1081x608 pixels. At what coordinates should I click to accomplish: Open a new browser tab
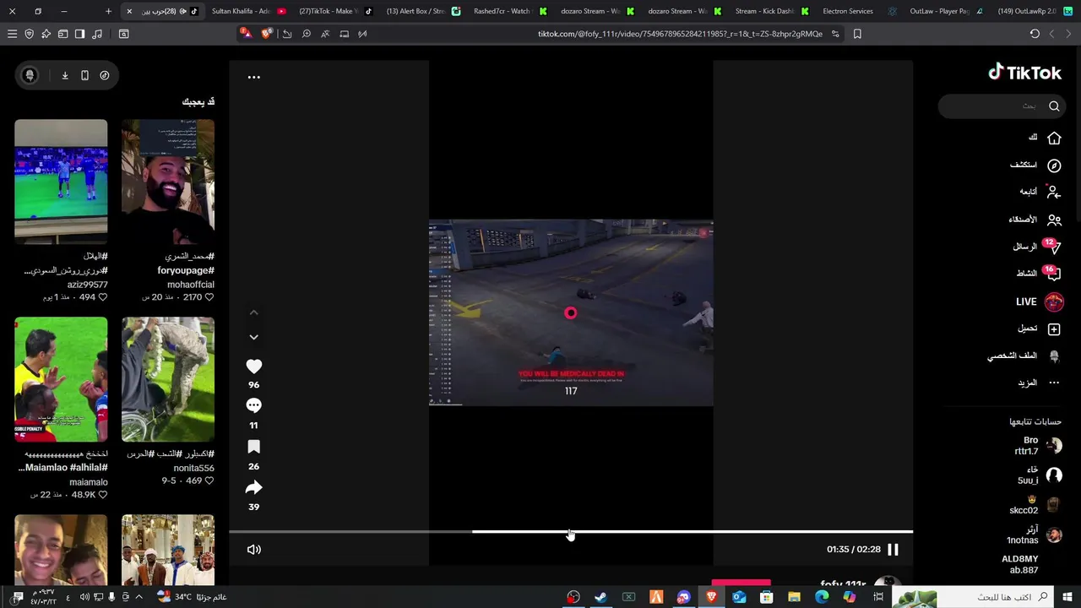click(108, 11)
